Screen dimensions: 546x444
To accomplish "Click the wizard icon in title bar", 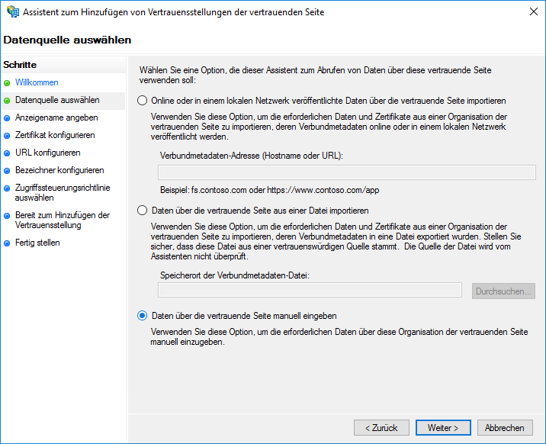I will (11, 12).
